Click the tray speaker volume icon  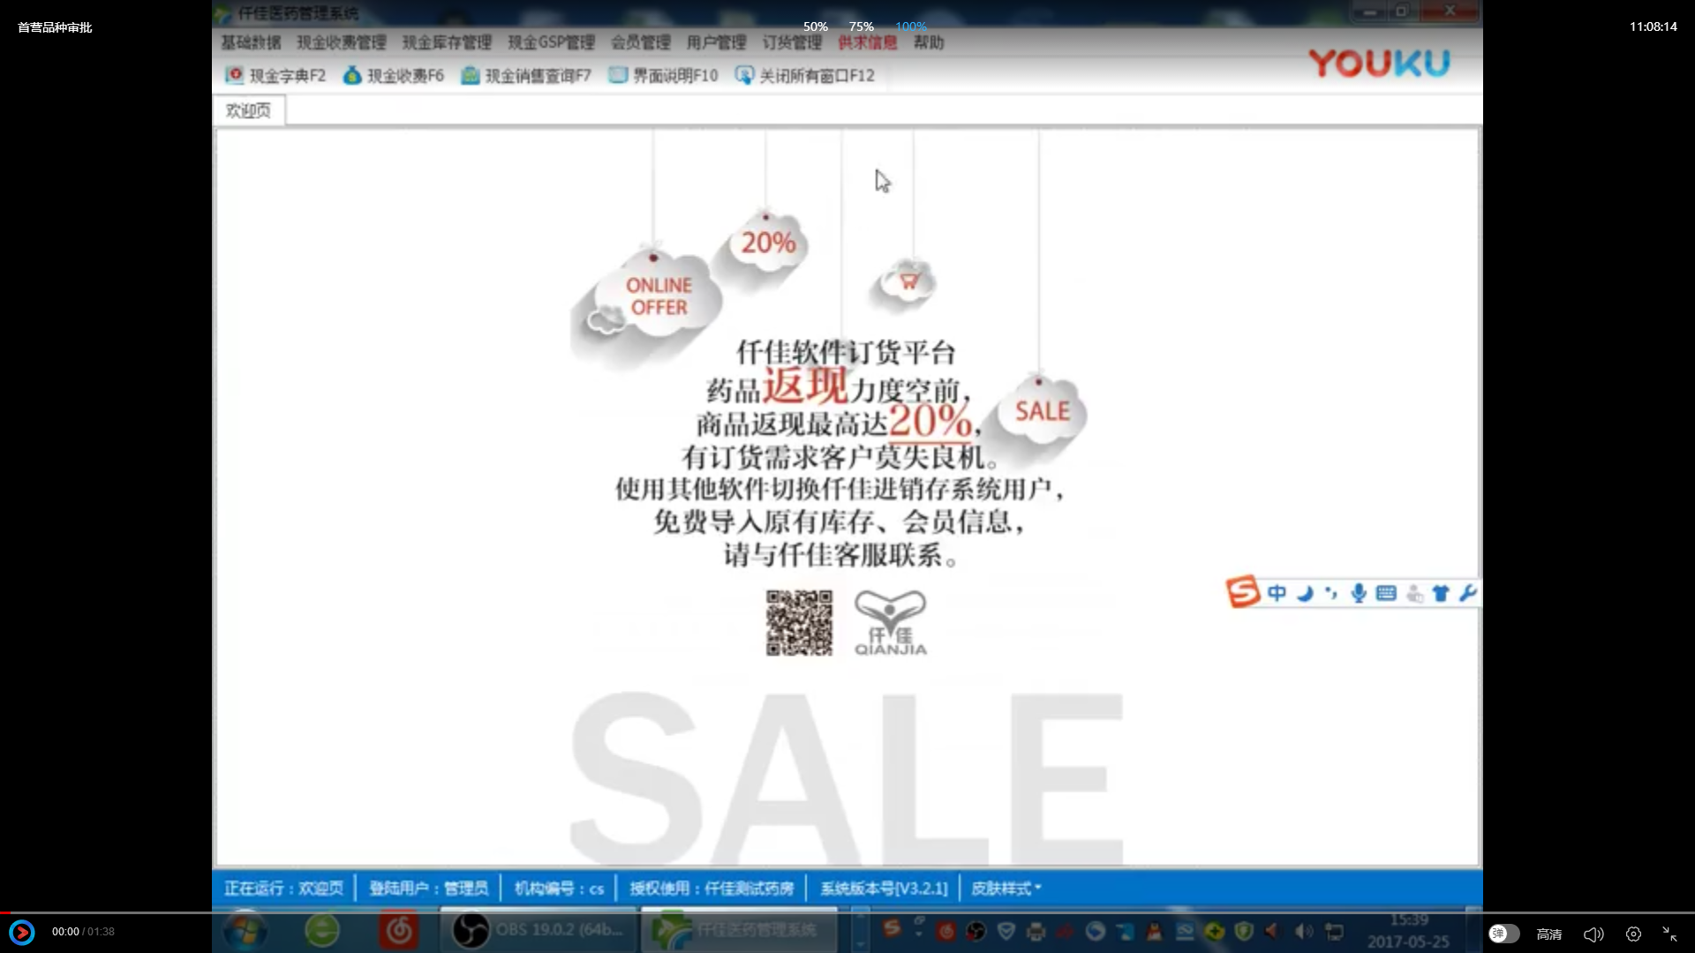pyautogui.click(x=1304, y=931)
